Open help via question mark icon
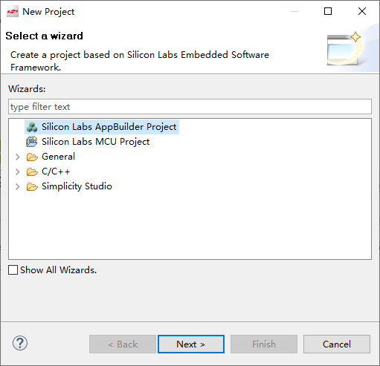The image size is (380, 366). (20, 343)
